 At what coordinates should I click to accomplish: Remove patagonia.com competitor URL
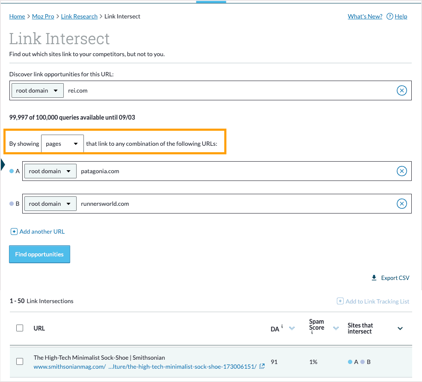point(401,171)
